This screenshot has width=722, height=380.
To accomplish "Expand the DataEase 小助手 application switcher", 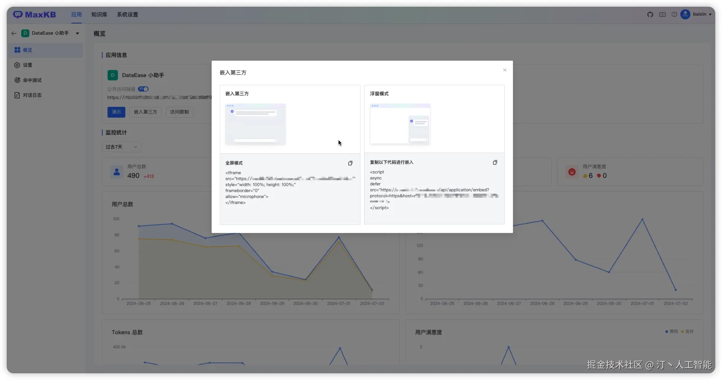I will (77, 33).
